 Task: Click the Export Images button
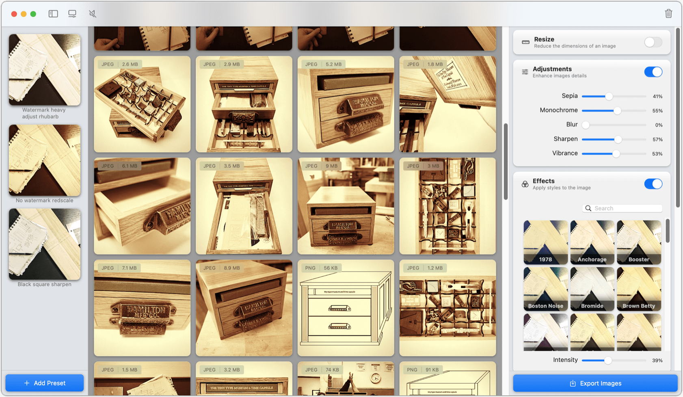pos(595,383)
